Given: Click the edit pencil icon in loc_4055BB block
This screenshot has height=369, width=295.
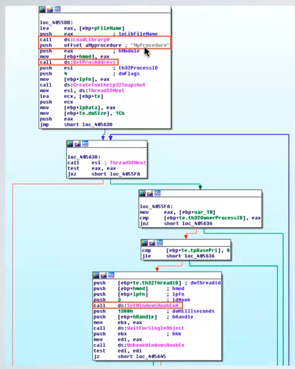Looking at the screenshot, I should click(x=50, y=9).
